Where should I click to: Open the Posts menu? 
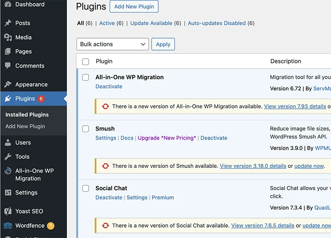[22, 23]
